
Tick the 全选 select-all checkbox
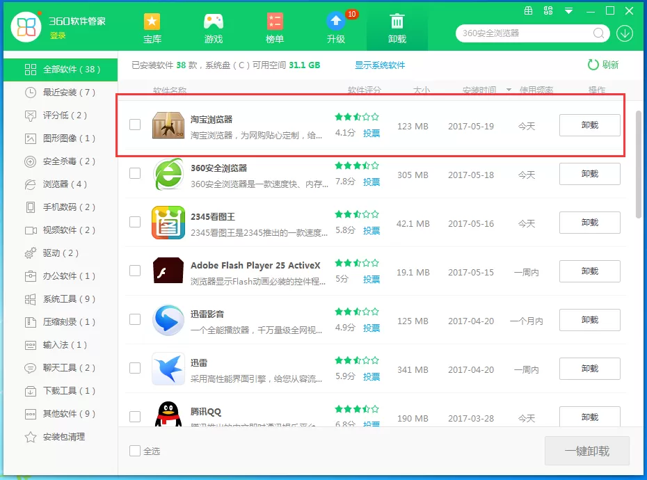click(135, 451)
